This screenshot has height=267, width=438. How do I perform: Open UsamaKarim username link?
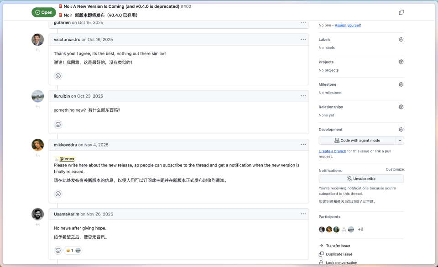(67, 214)
